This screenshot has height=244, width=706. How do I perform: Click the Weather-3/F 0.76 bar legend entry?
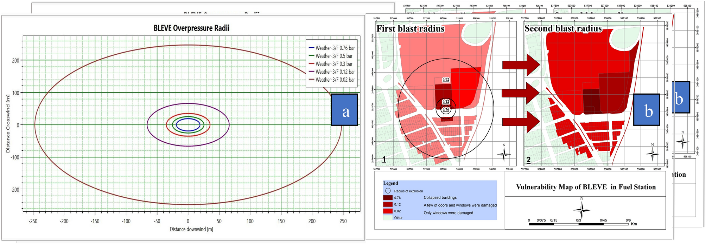331,48
